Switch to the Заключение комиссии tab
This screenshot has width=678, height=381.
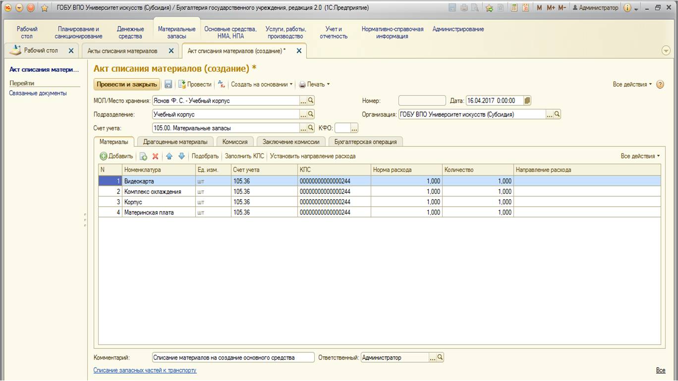pos(291,142)
